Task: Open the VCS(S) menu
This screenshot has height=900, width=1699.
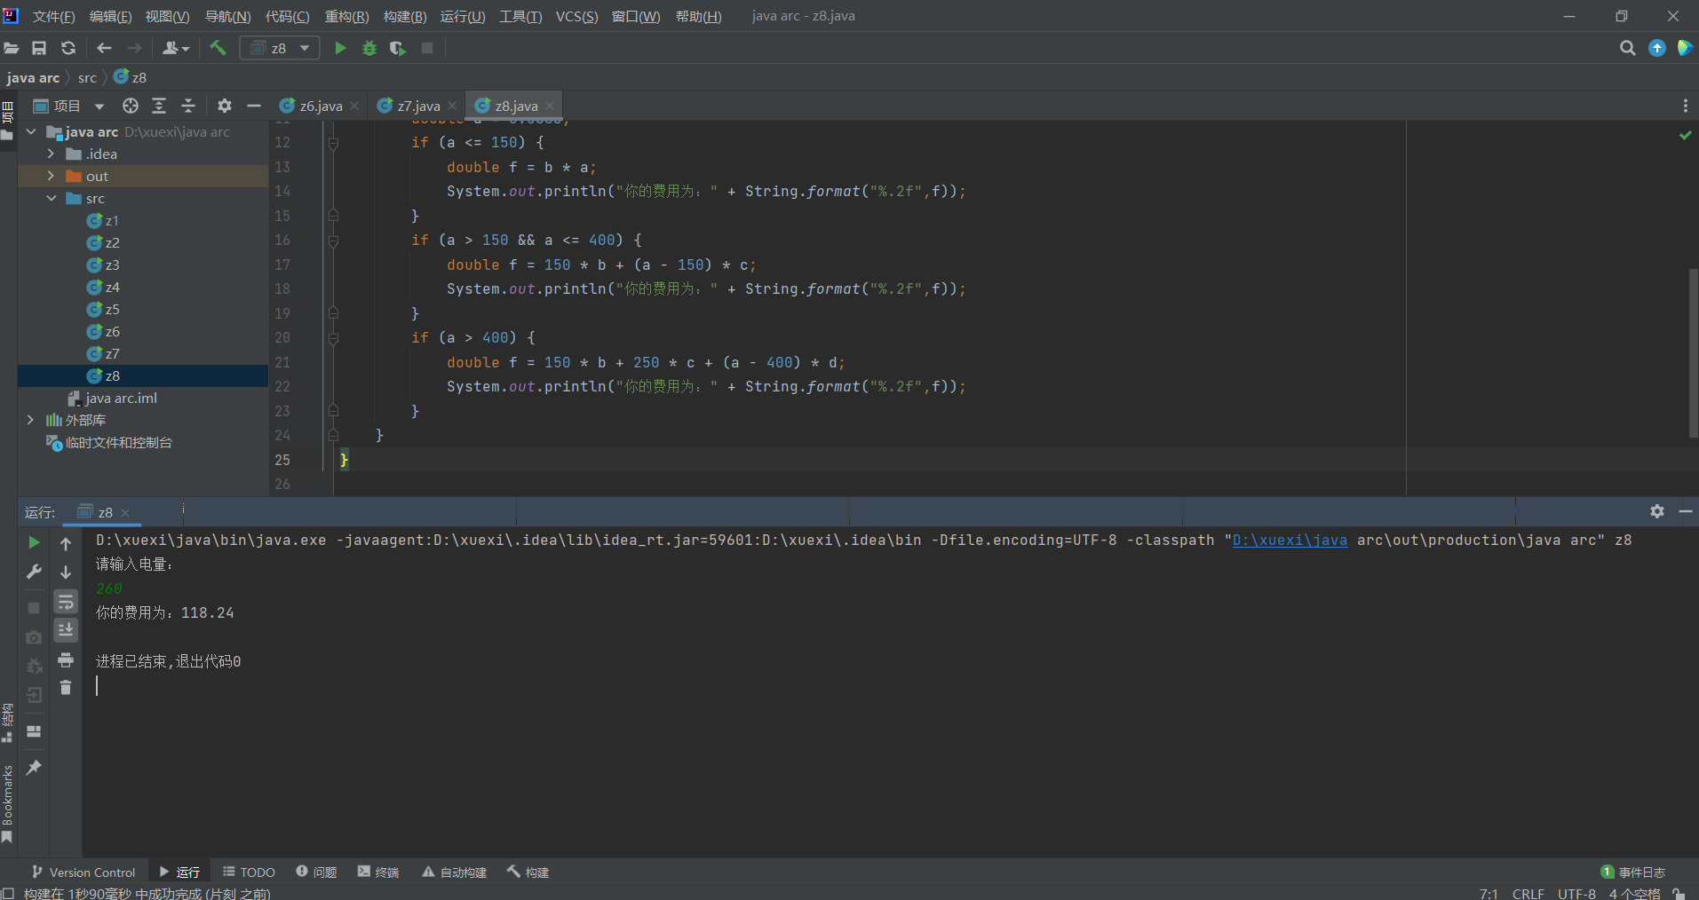Action: pos(576,17)
